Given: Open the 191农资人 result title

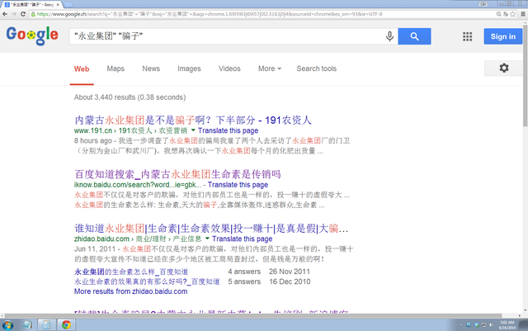Looking at the screenshot, I should tap(192, 120).
